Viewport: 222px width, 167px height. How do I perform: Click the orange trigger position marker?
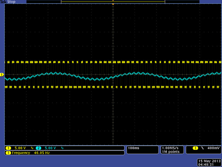click(x=113, y=4)
